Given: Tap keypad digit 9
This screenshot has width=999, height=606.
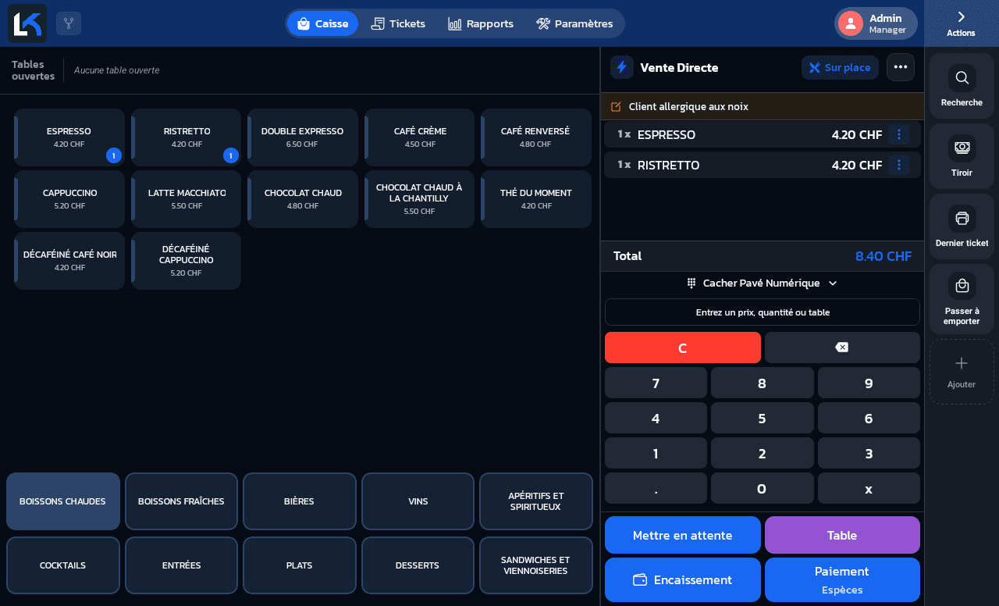Looking at the screenshot, I should [869, 383].
